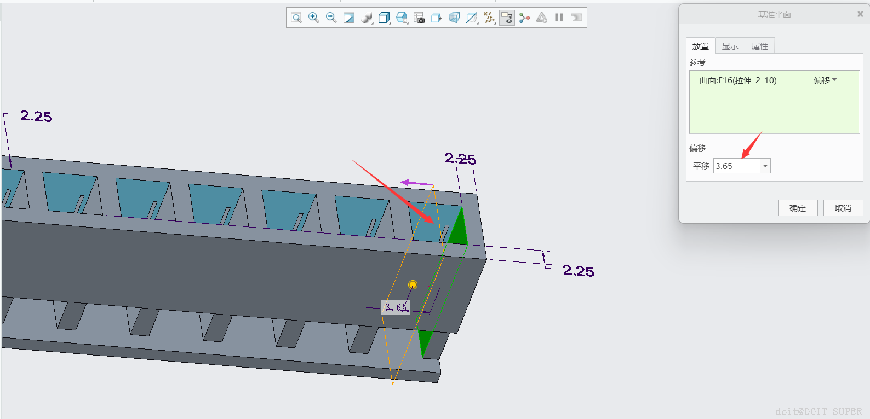Viewport: 870px width, 419px height.
Task: Click the Pause icon in view toolbar
Action: pos(559,18)
